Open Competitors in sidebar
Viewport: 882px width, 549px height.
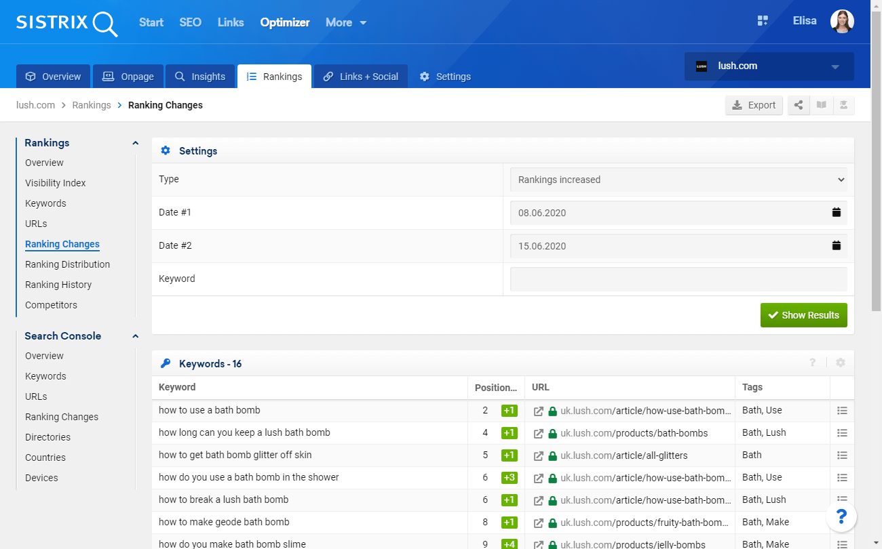(x=51, y=305)
